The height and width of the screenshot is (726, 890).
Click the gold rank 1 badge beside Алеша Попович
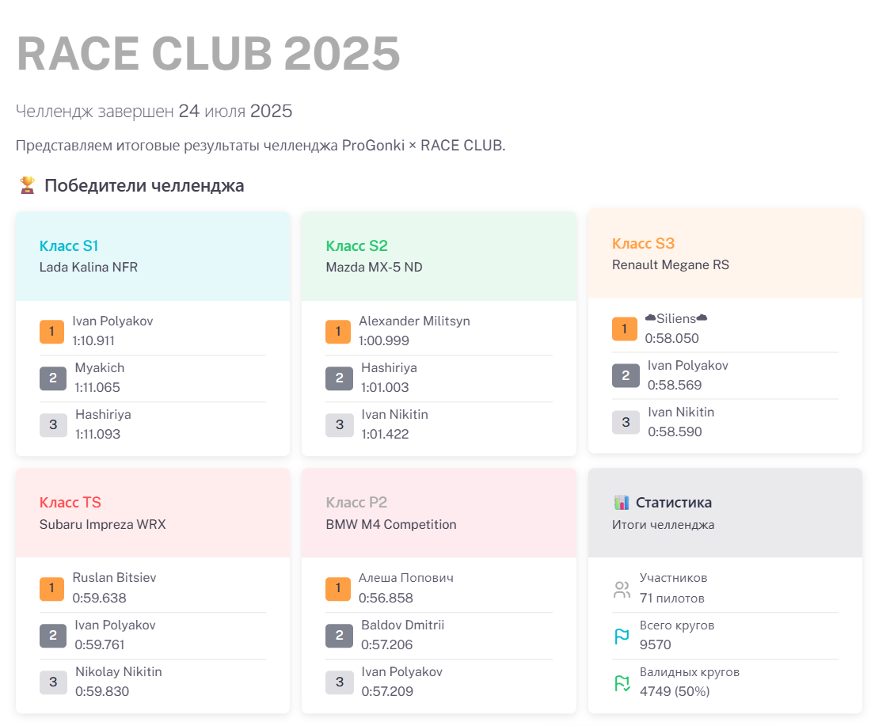coord(339,588)
